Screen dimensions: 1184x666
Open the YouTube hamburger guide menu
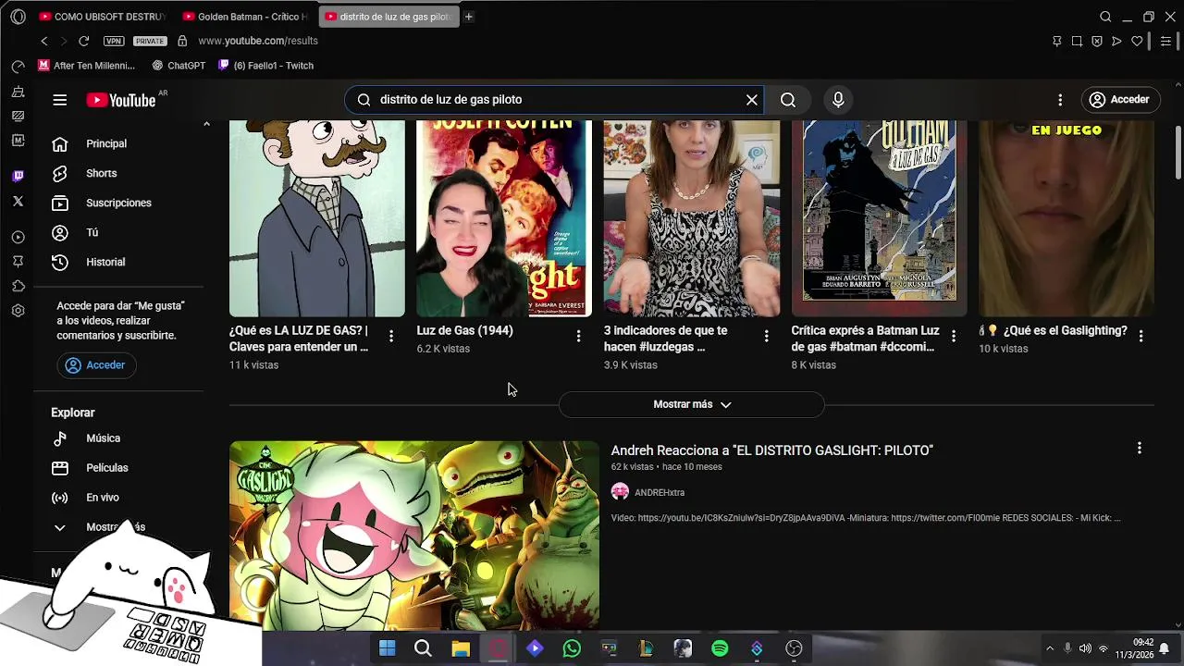click(60, 100)
